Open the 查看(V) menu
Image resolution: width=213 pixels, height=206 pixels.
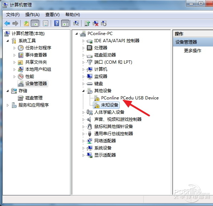point(53,15)
